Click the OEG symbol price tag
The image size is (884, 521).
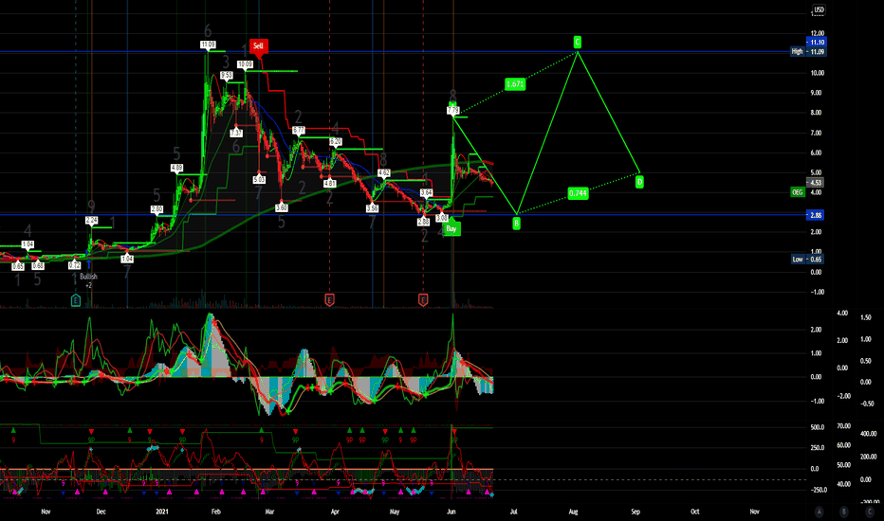797,192
